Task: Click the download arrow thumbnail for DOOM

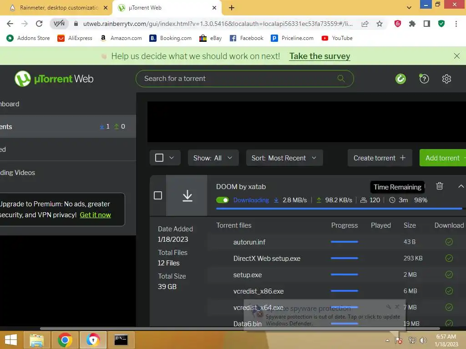Action: [187, 195]
